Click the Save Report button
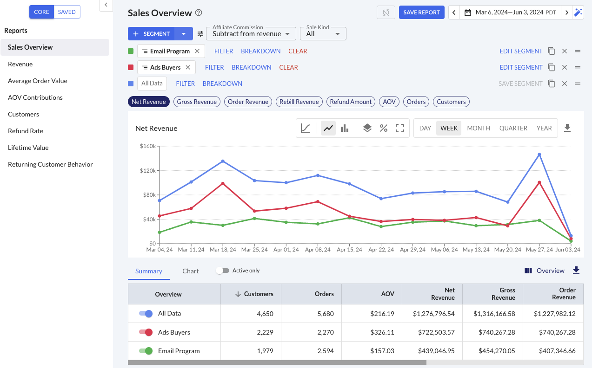 pyautogui.click(x=421, y=13)
